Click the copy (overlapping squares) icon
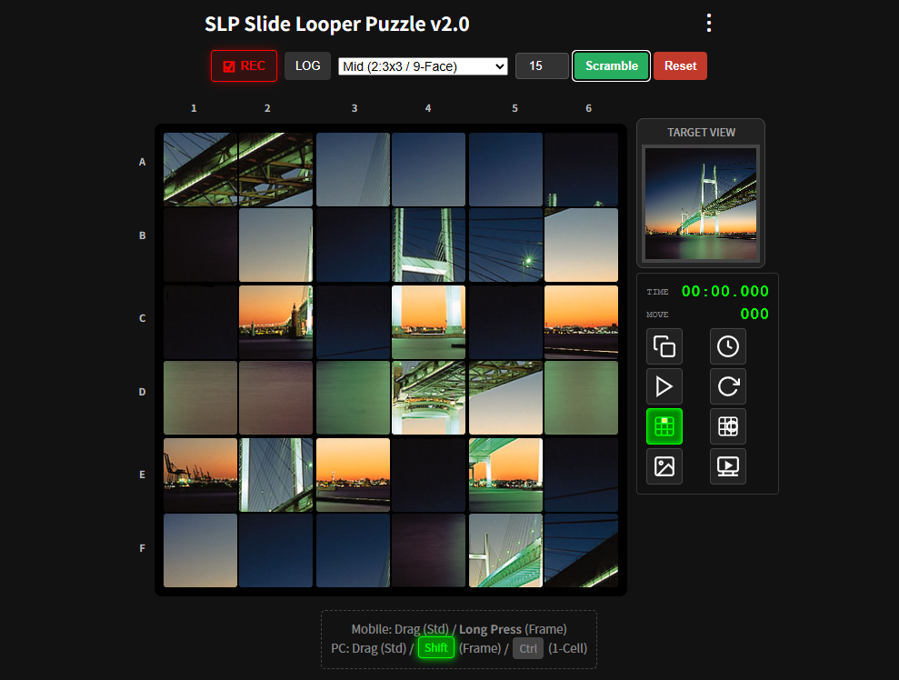Screen dimensions: 899x680 tap(664, 346)
